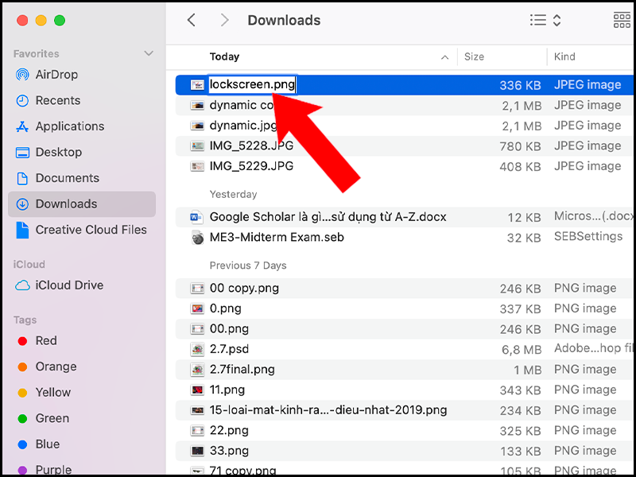Click the Finder back arrow
Viewport: 636px width, 477px height.
[191, 21]
